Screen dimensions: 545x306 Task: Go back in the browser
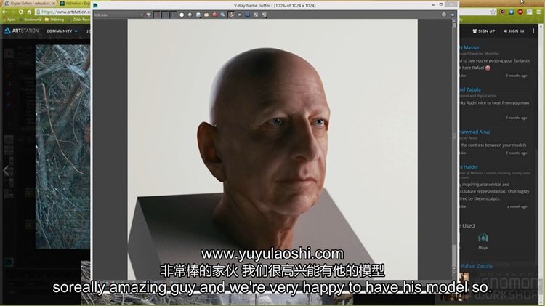point(4,12)
